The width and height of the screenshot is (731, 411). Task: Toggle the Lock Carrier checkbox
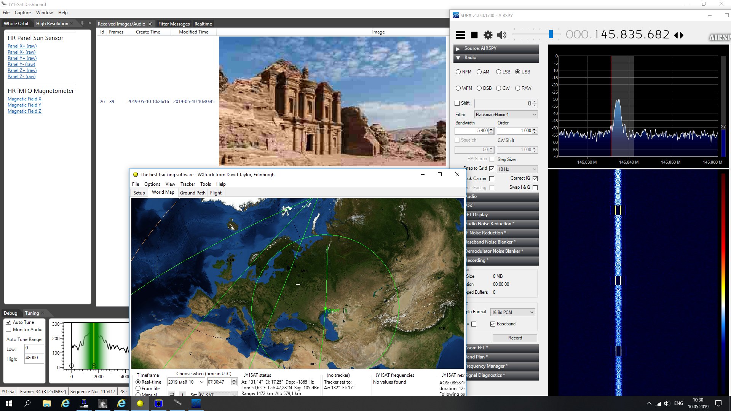[x=492, y=178]
